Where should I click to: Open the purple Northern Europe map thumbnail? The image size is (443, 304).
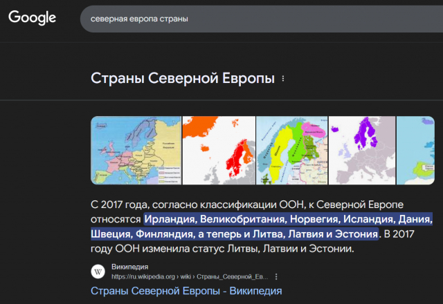click(x=362, y=151)
